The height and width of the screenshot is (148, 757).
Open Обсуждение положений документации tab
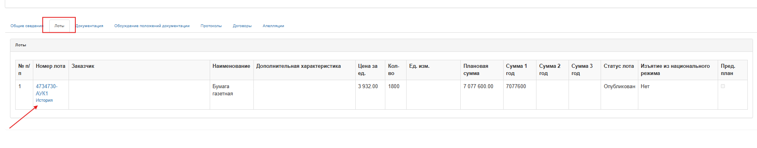coord(152,26)
